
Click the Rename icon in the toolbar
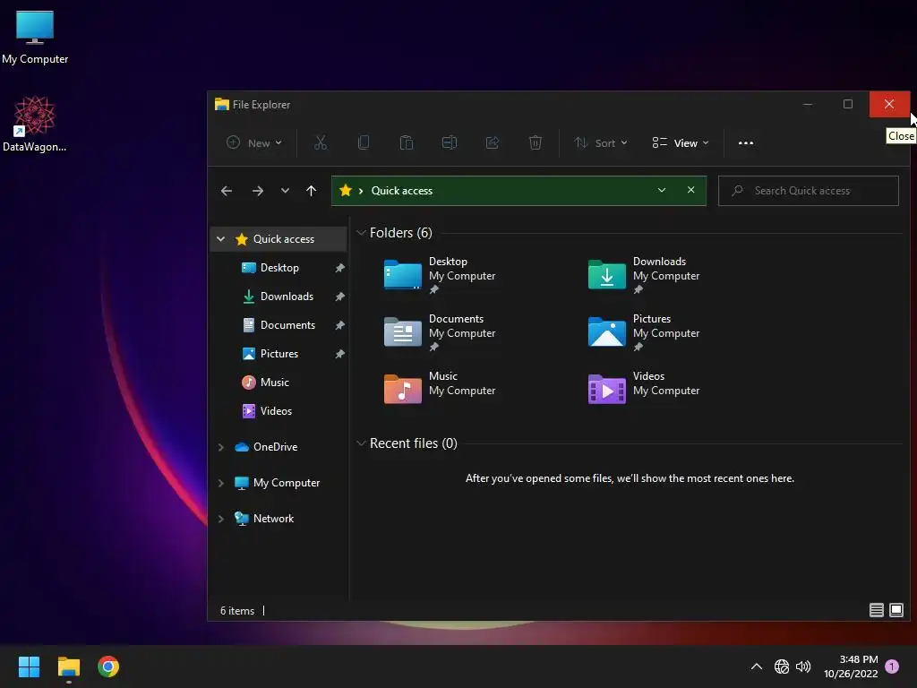(450, 142)
